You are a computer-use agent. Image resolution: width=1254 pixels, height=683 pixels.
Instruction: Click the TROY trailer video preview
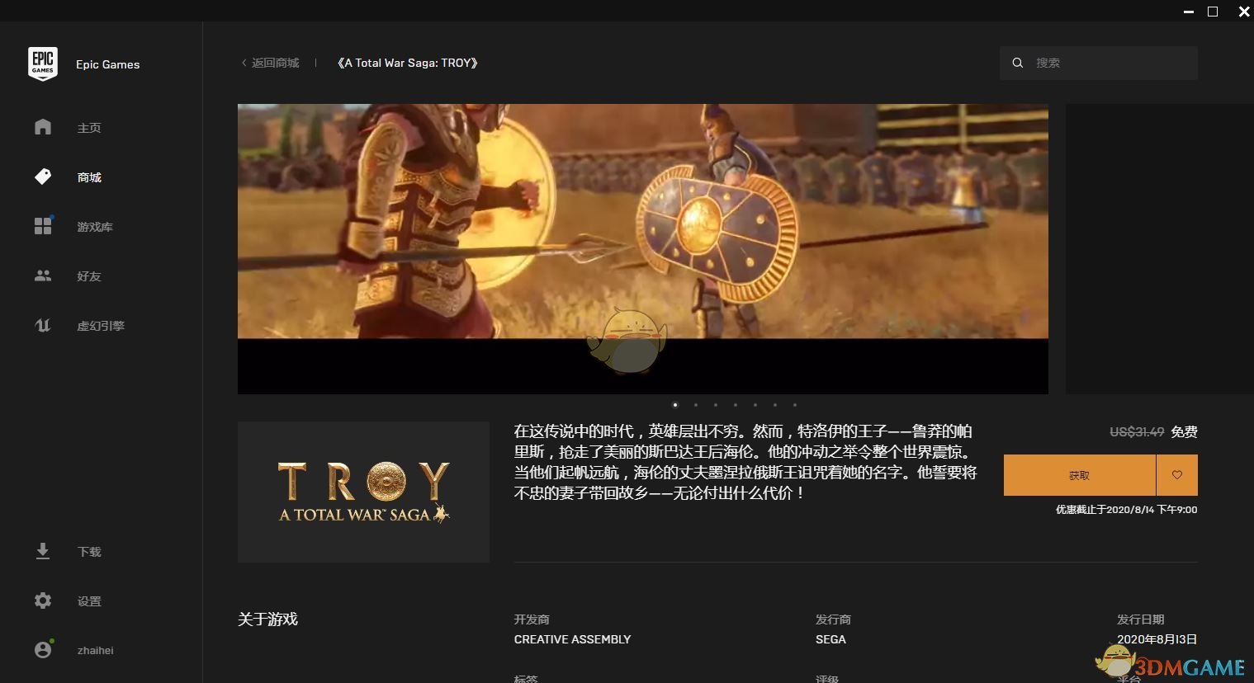tap(643, 248)
